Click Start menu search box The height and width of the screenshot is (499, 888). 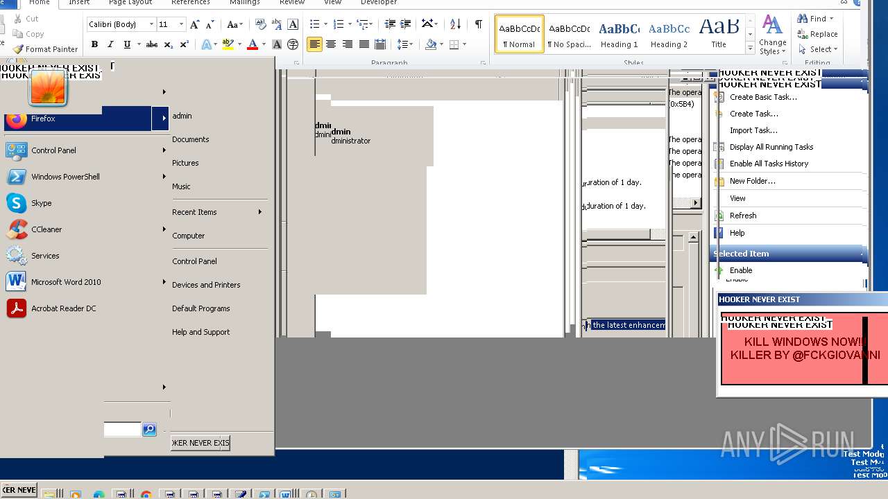tap(123, 430)
